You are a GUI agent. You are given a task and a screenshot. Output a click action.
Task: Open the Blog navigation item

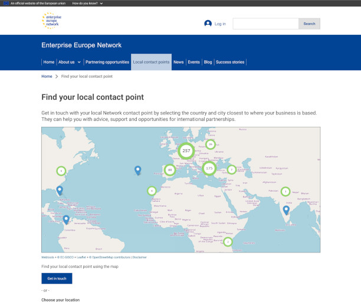tap(208, 62)
